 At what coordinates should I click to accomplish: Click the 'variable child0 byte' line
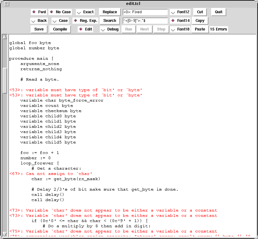48,116
